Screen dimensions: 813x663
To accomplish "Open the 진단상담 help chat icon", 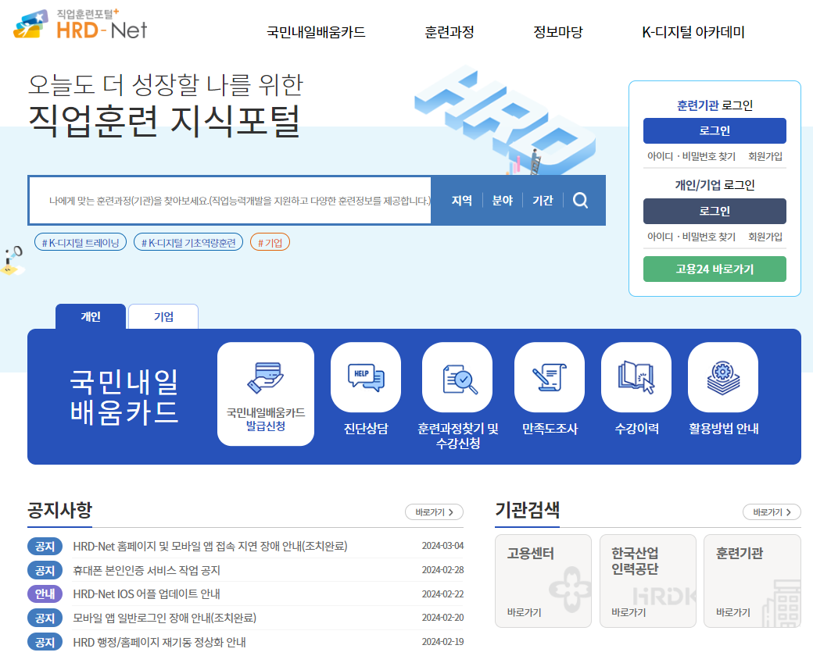I will click(366, 378).
